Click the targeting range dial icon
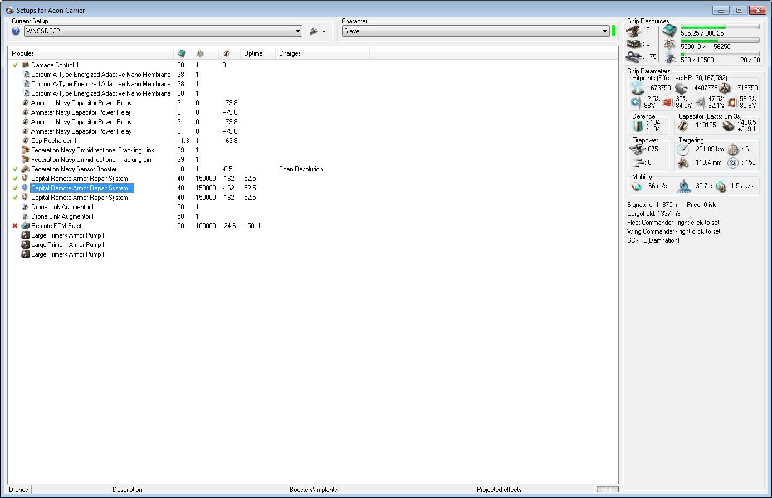The height and width of the screenshot is (498, 772). (x=683, y=149)
